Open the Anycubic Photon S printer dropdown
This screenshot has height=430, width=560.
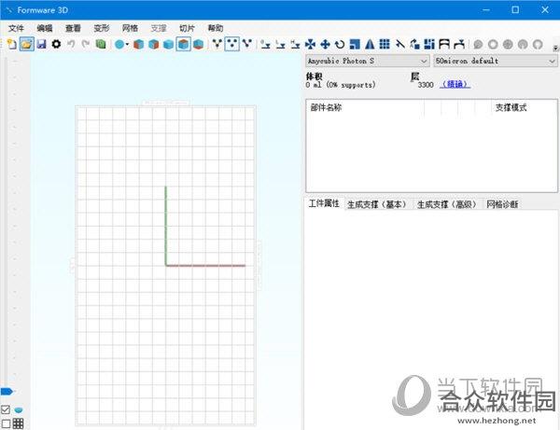coord(367,61)
